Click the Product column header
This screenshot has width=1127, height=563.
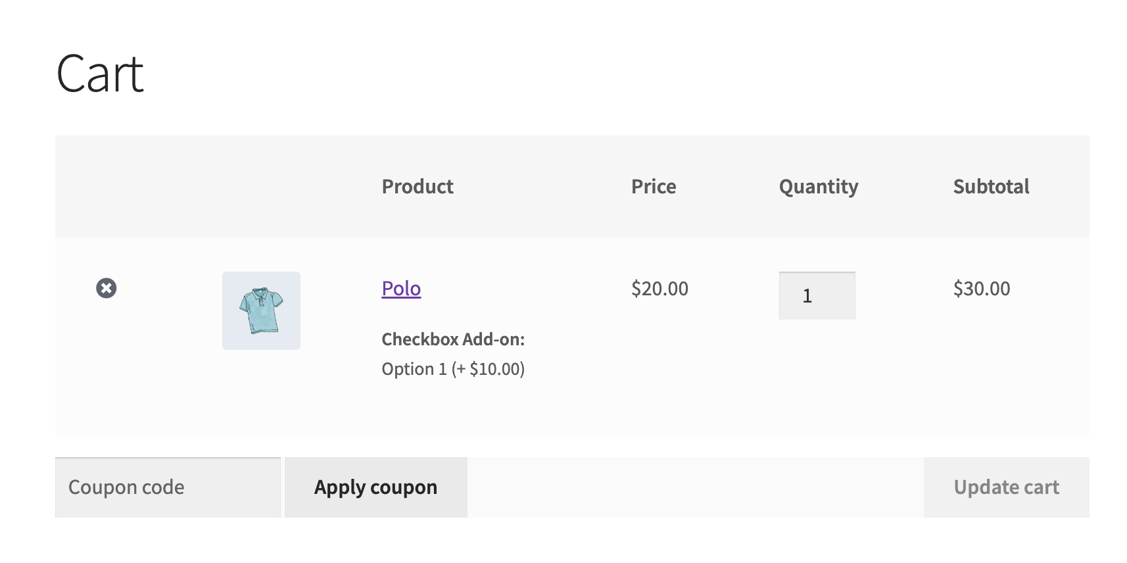click(x=418, y=187)
